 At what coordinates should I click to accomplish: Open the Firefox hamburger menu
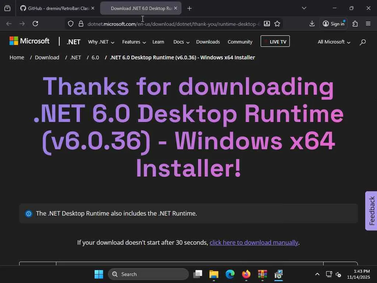(x=368, y=24)
